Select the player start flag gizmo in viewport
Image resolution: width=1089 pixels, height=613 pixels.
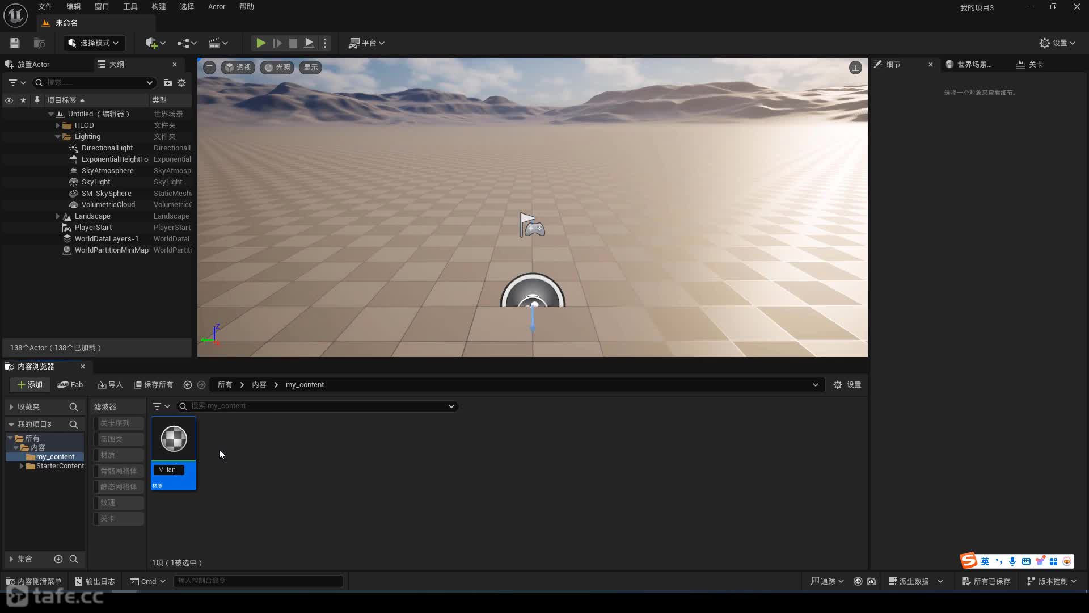click(x=531, y=225)
